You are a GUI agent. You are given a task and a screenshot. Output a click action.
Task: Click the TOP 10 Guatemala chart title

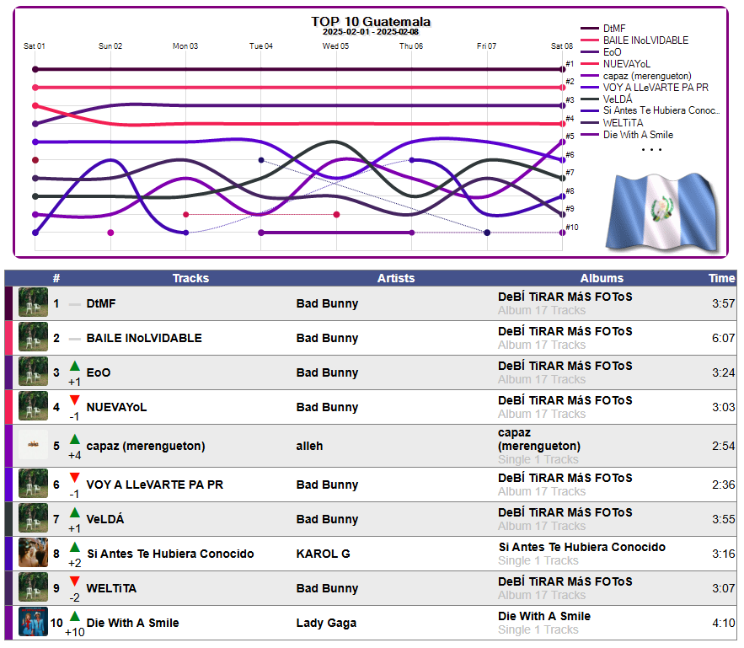tap(371, 22)
